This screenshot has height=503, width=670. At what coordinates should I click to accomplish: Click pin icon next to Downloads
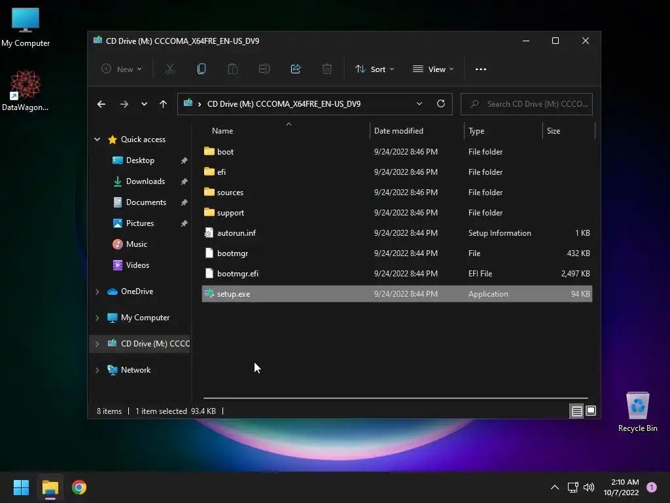184,181
